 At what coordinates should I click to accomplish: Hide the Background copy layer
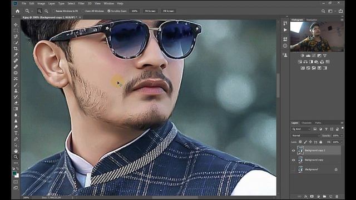click(x=293, y=160)
